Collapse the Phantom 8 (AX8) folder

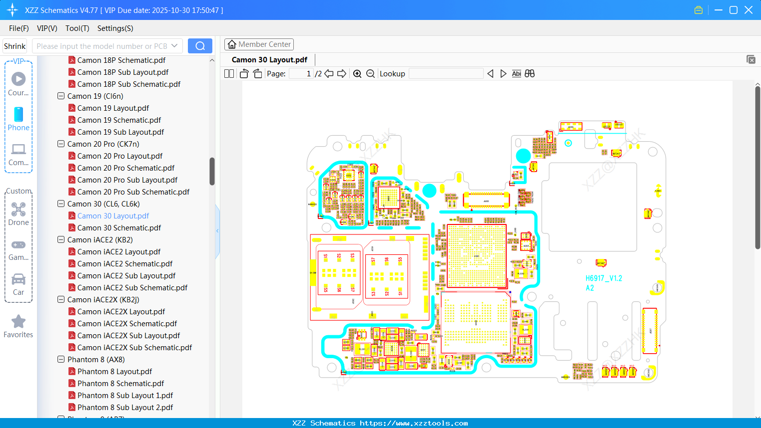[61, 359]
